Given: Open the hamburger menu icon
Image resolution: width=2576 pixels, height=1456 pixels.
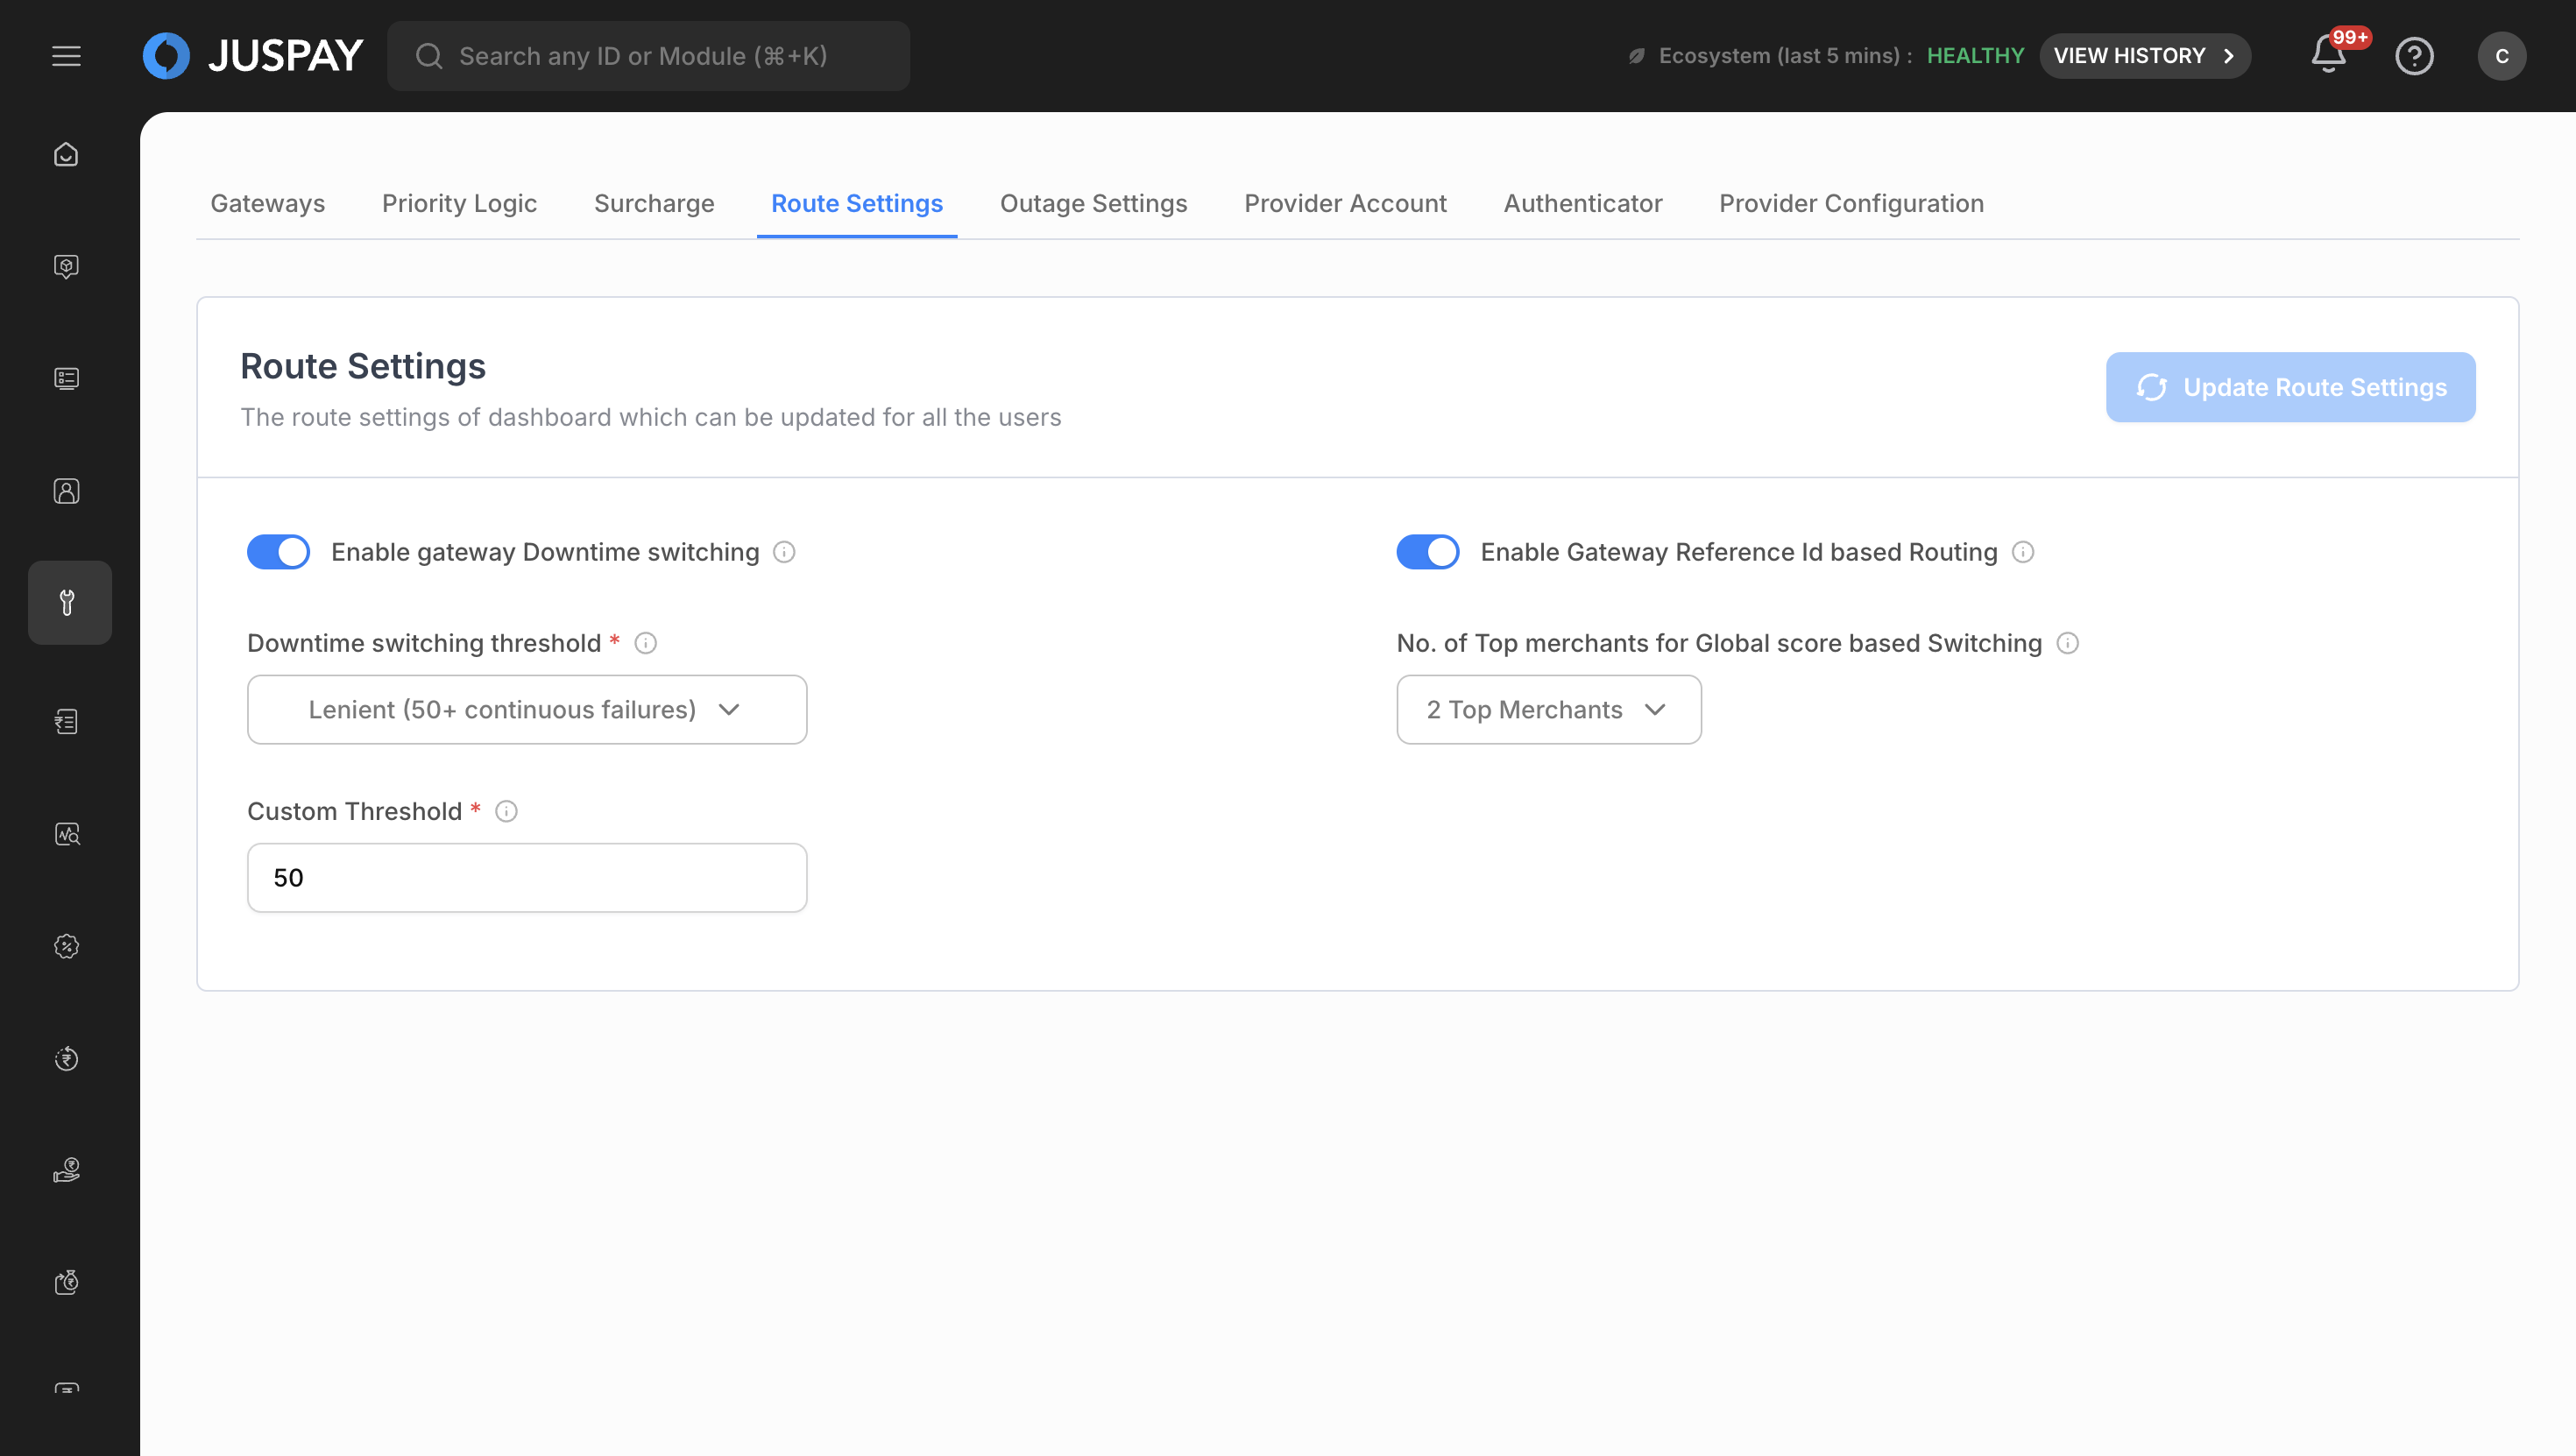Looking at the screenshot, I should click(x=66, y=56).
